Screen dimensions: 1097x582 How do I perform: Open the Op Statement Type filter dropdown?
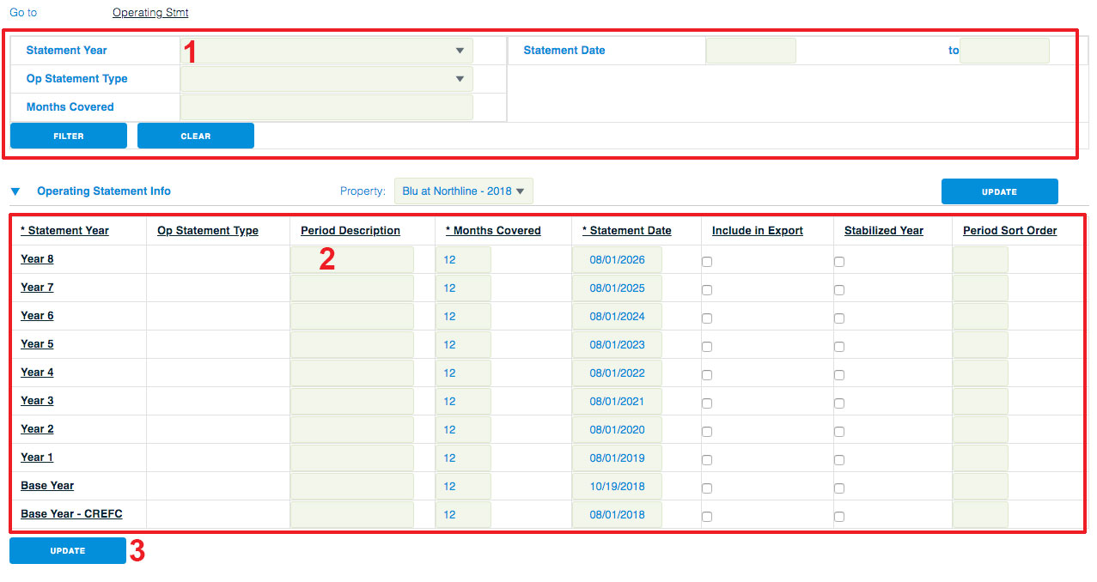(326, 79)
